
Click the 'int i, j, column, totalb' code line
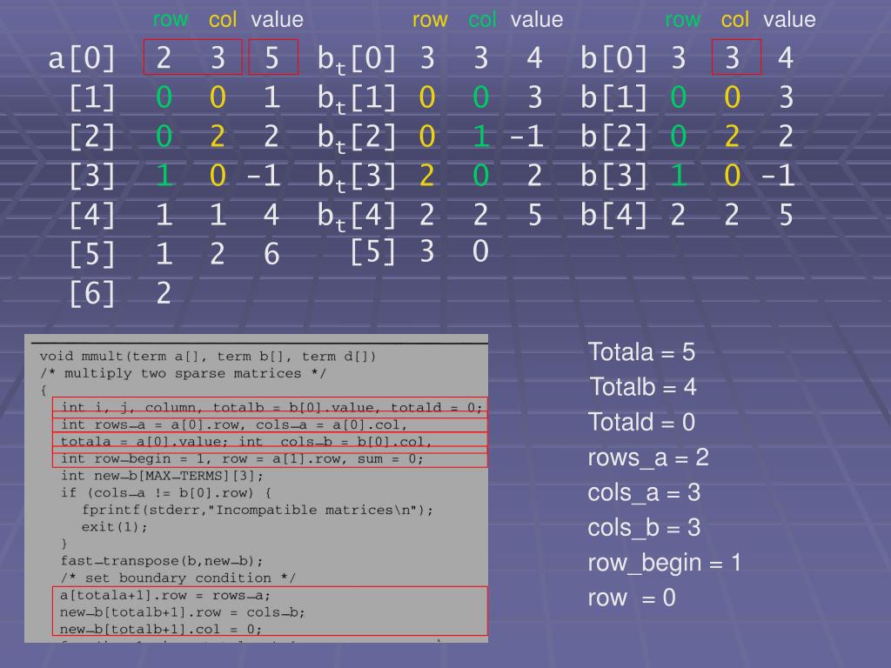[x=271, y=408]
